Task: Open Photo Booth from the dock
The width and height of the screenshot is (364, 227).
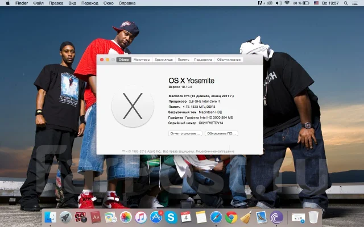Action: 81,217
